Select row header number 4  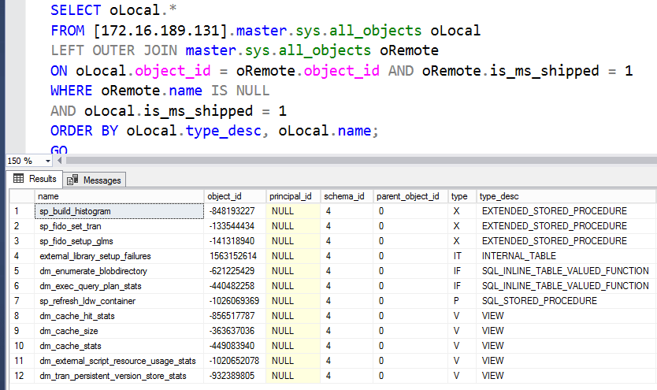click(22, 256)
